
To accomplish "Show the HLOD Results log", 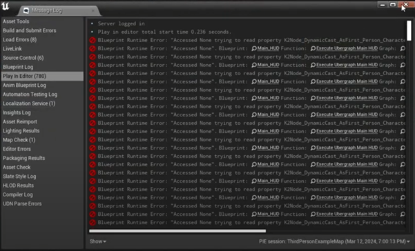I will point(18,185).
